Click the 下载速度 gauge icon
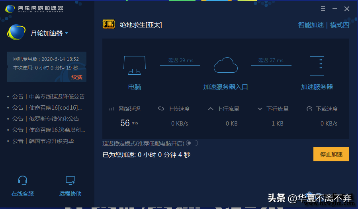This screenshot has height=209, width=358. coord(309,108)
